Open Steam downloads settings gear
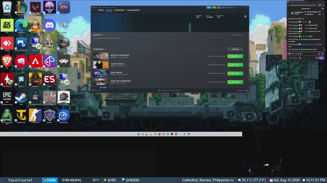This screenshot has width=327, height=183. pos(246,16)
